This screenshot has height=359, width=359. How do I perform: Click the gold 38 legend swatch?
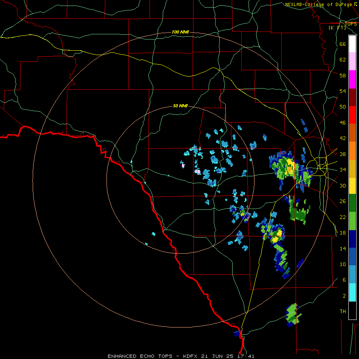[352, 169]
